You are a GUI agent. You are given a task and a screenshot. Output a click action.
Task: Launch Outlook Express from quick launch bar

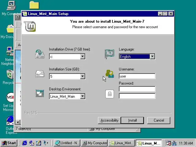pyautogui.click(x=32, y=143)
